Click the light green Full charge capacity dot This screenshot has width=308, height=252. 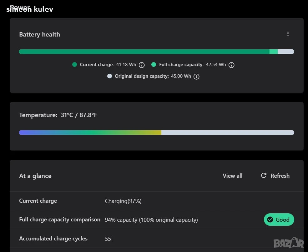coord(154,65)
